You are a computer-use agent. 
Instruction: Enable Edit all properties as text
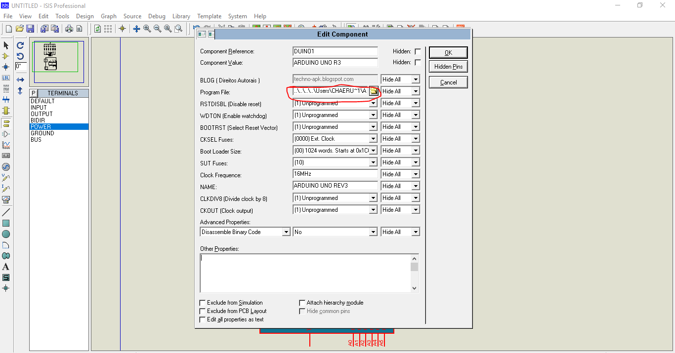click(202, 319)
